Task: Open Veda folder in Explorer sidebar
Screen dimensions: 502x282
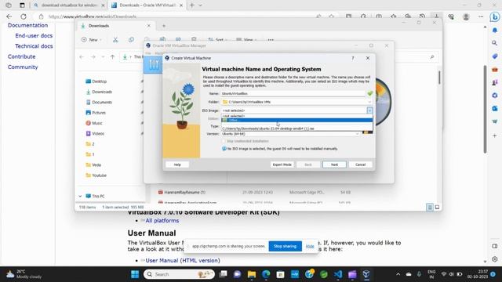Action: [93, 165]
